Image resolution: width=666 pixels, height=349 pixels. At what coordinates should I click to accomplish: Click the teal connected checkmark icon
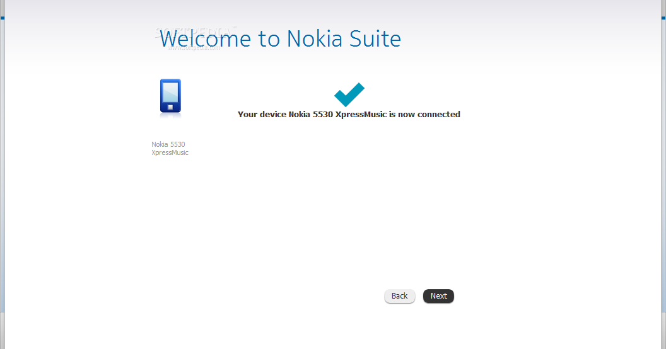349,94
